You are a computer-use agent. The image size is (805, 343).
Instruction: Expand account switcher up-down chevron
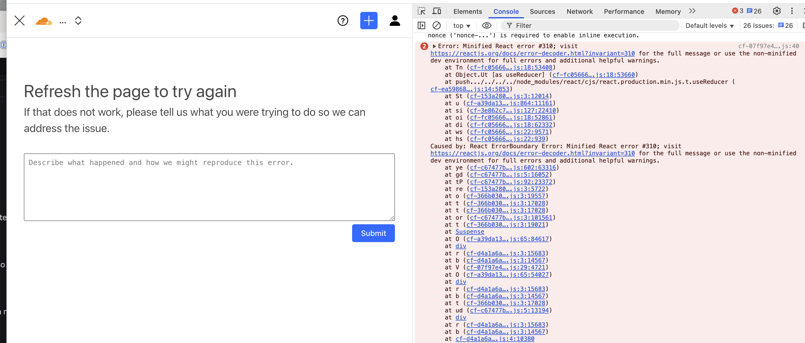click(78, 21)
